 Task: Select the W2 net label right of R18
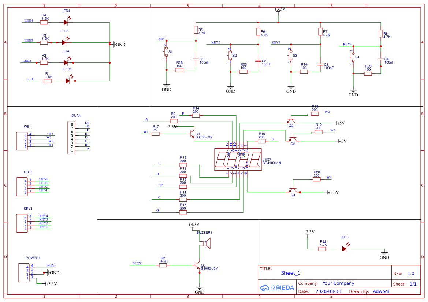click(327, 112)
